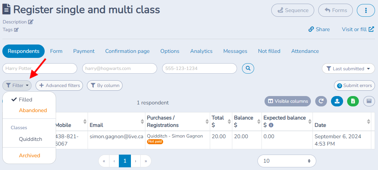
Task: Open the Not filled tab
Action: tap(269, 51)
